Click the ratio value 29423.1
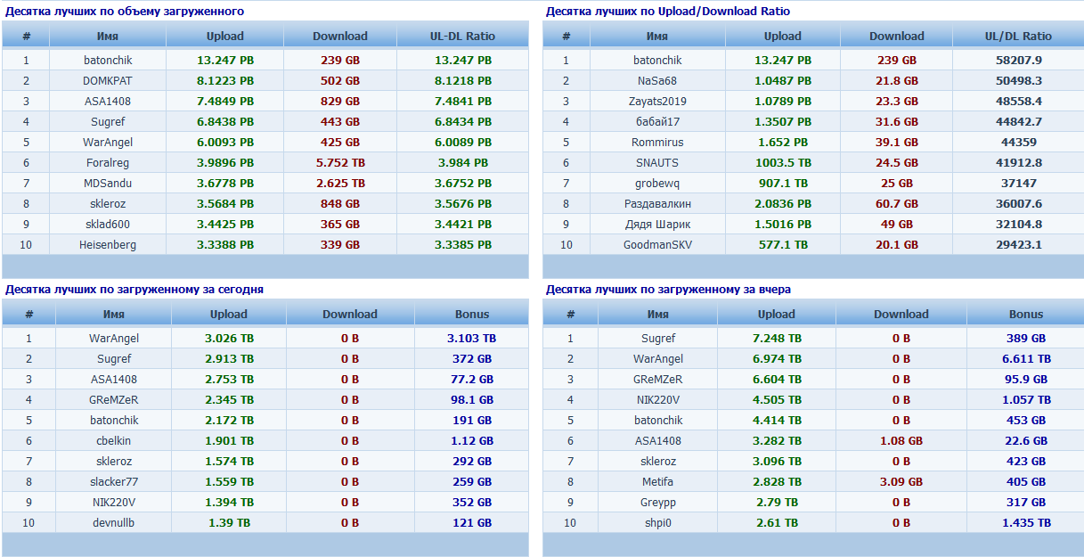The image size is (1084, 557). click(1019, 244)
